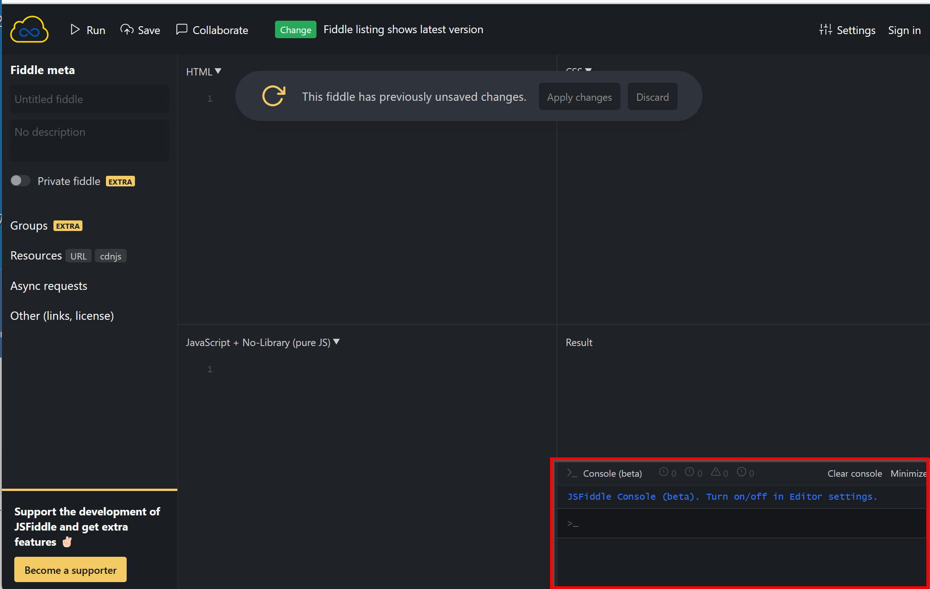
Task: Click the Collaborate chat bubble icon
Action: pos(182,29)
